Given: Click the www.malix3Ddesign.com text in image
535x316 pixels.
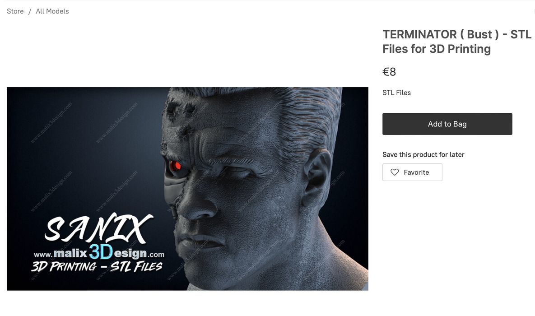Looking at the screenshot, I should [99, 253].
